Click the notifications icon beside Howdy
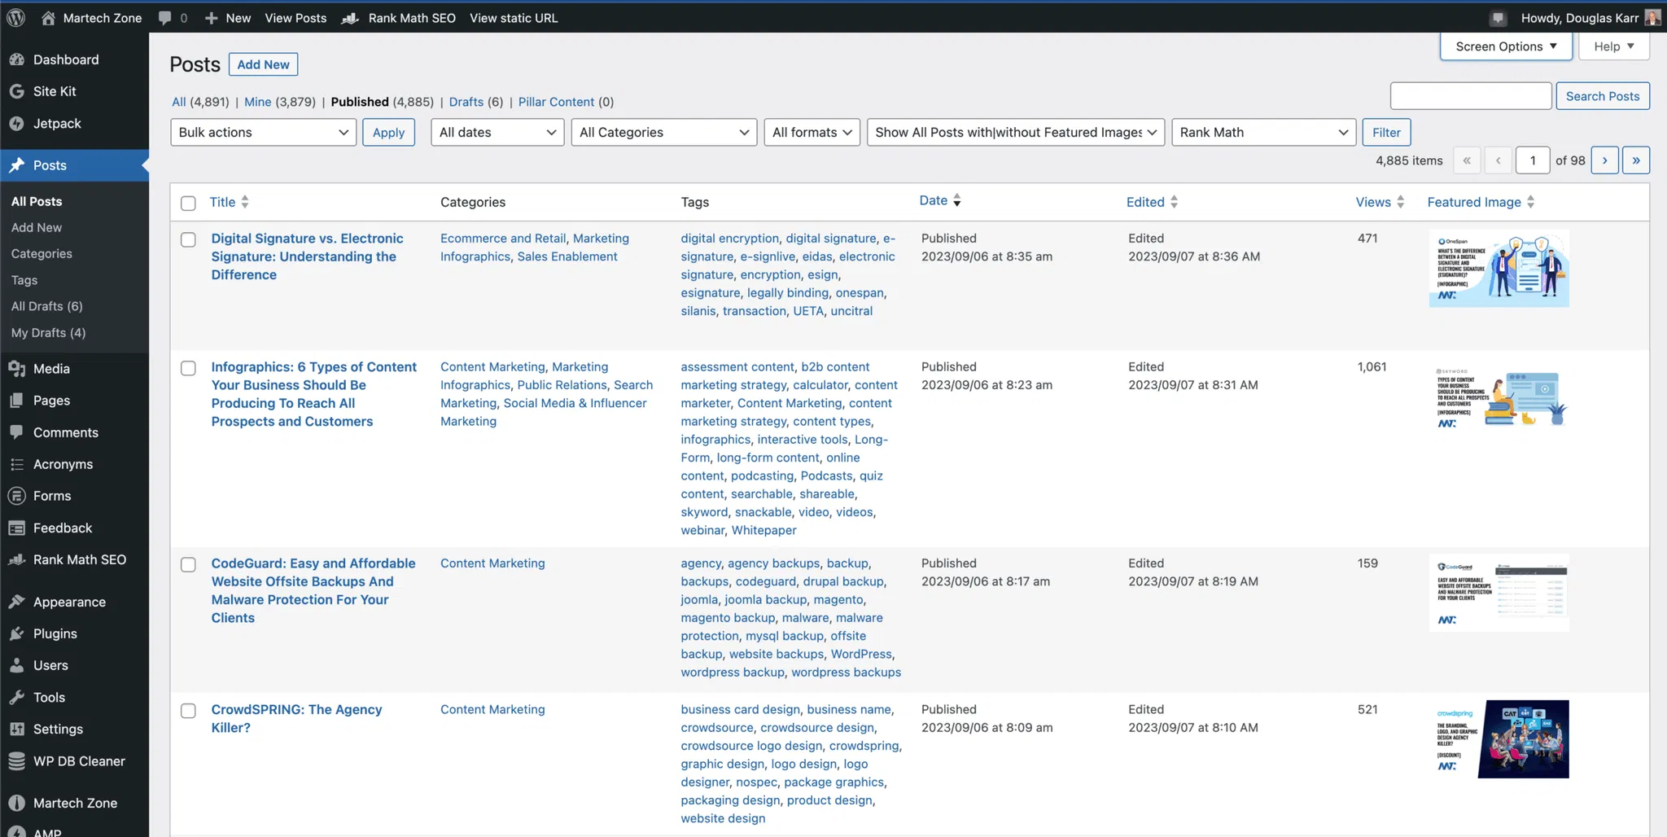This screenshot has width=1667, height=837. tap(1499, 17)
